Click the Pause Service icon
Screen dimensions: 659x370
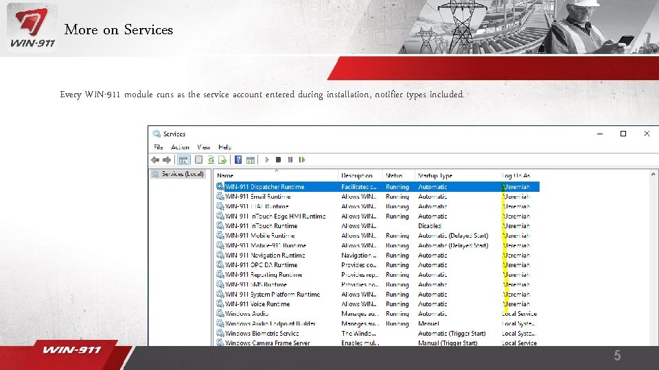[290, 160]
